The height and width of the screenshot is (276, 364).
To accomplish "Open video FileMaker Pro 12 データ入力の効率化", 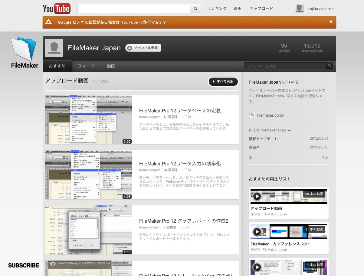I will (180, 164).
